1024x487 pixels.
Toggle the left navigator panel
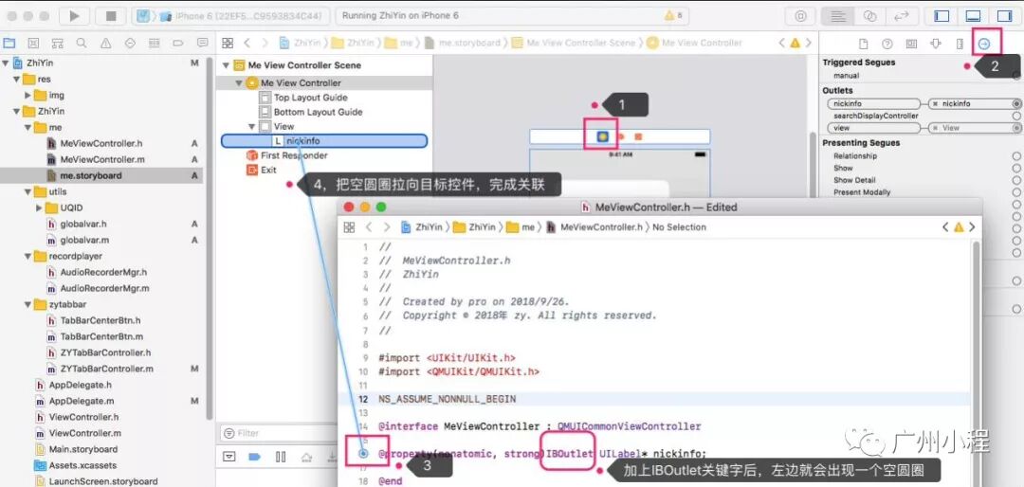pos(942,16)
